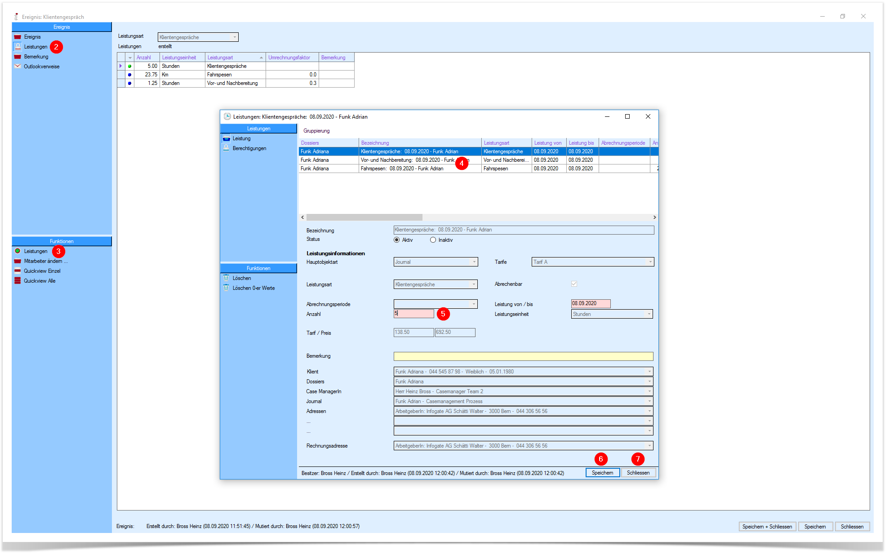
Task: Click the Anzahl input field
Action: 414,314
